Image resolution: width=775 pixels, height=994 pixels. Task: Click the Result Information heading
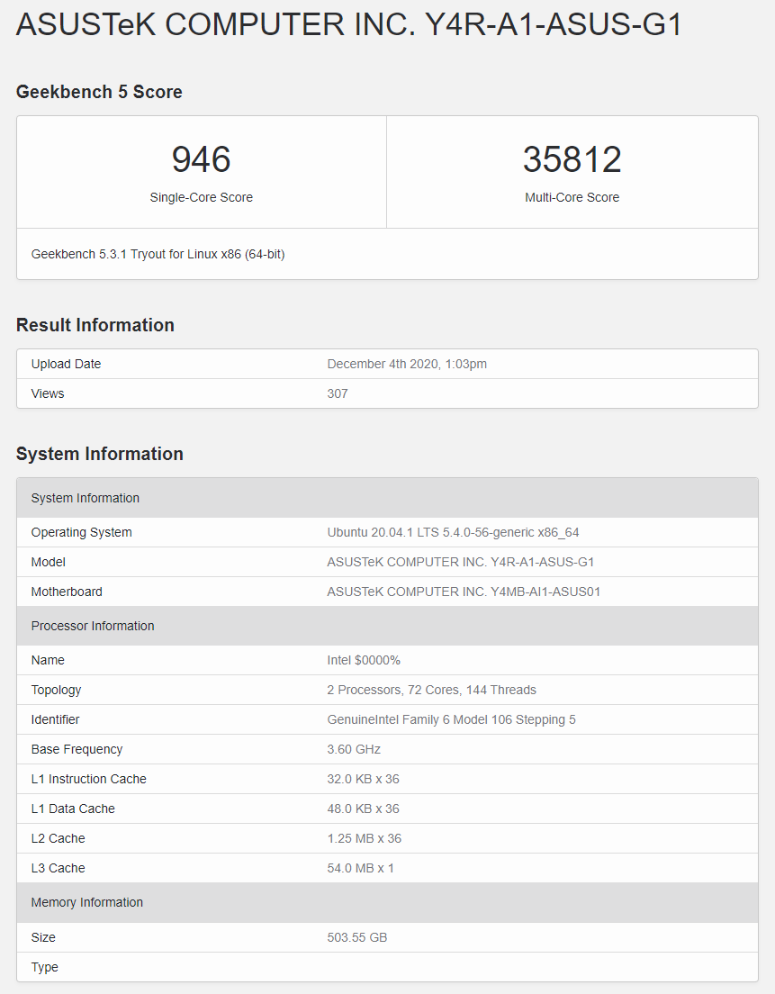click(x=95, y=325)
